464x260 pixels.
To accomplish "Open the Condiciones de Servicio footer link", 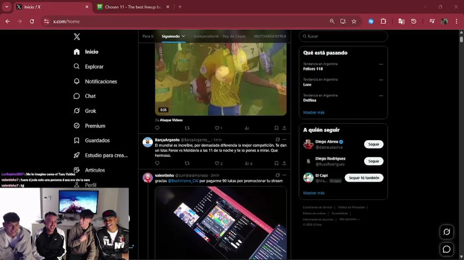I will (x=317, y=207).
